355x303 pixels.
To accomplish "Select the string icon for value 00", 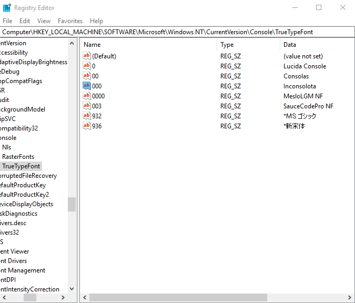I will tap(86, 76).
